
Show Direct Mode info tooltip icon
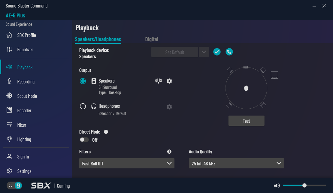pos(106,132)
